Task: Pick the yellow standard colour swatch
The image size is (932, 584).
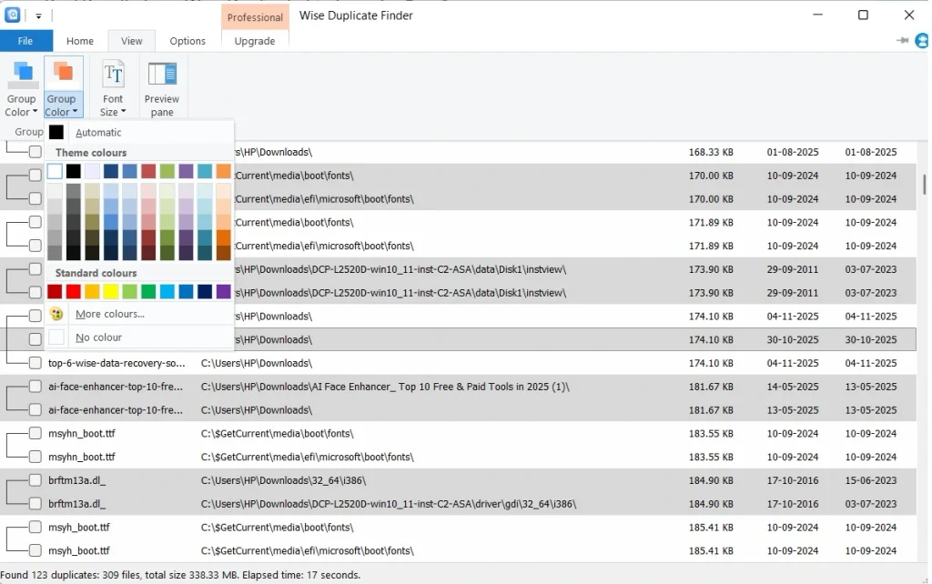Action: [x=111, y=292]
